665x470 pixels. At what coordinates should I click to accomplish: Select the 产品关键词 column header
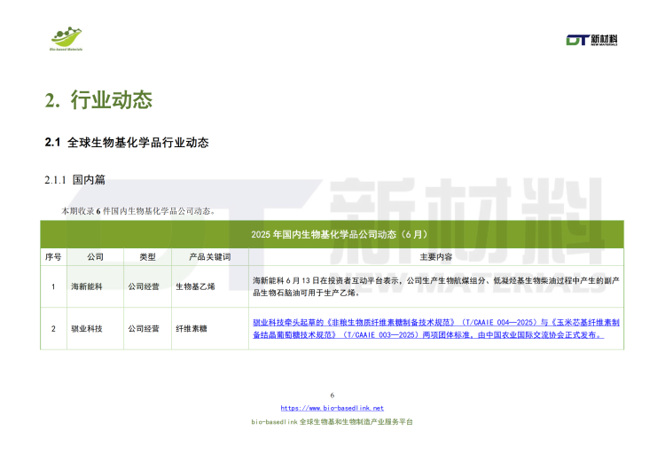pos(209,256)
